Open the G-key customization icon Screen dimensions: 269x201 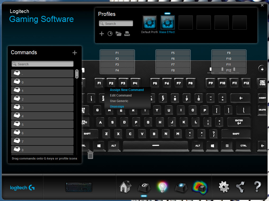(x=144, y=188)
